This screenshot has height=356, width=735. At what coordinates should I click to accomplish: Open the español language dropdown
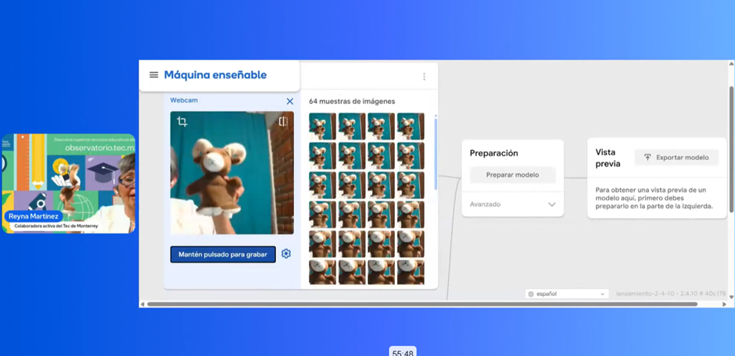tap(567, 294)
